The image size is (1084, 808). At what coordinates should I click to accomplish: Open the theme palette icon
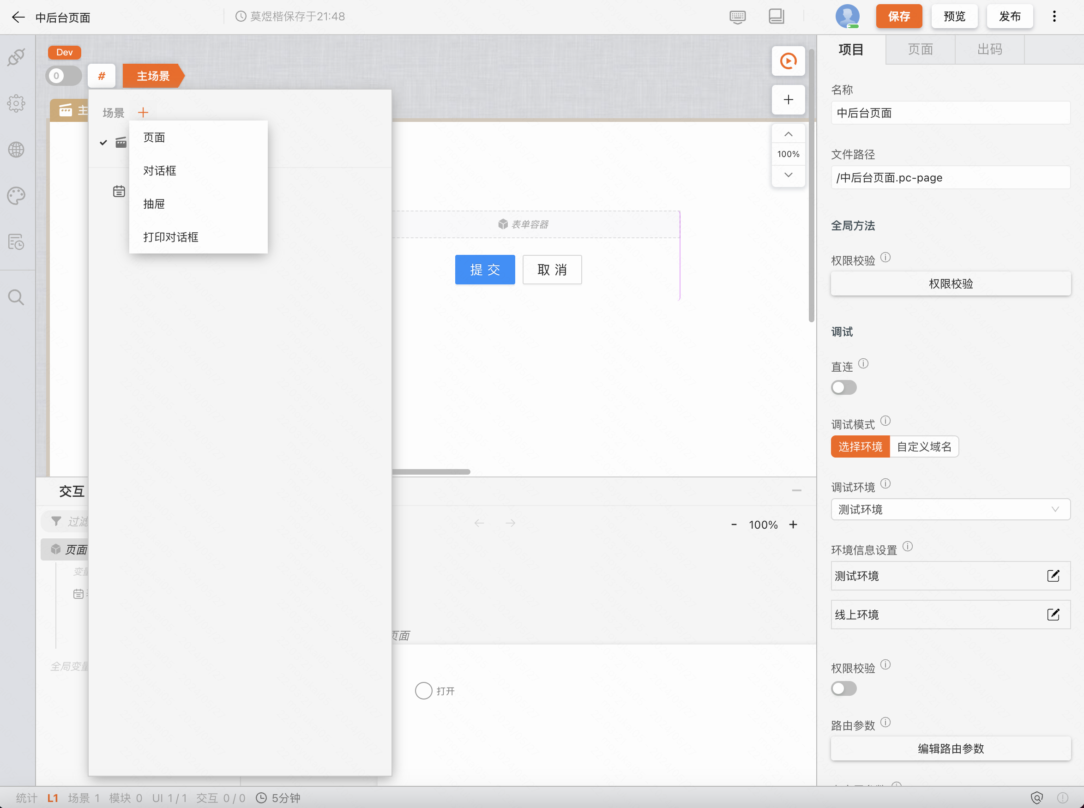pos(16,196)
